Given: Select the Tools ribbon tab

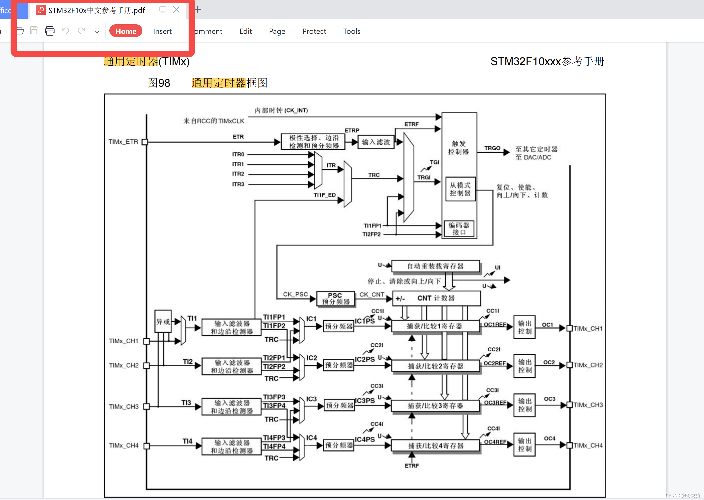Looking at the screenshot, I should (351, 31).
